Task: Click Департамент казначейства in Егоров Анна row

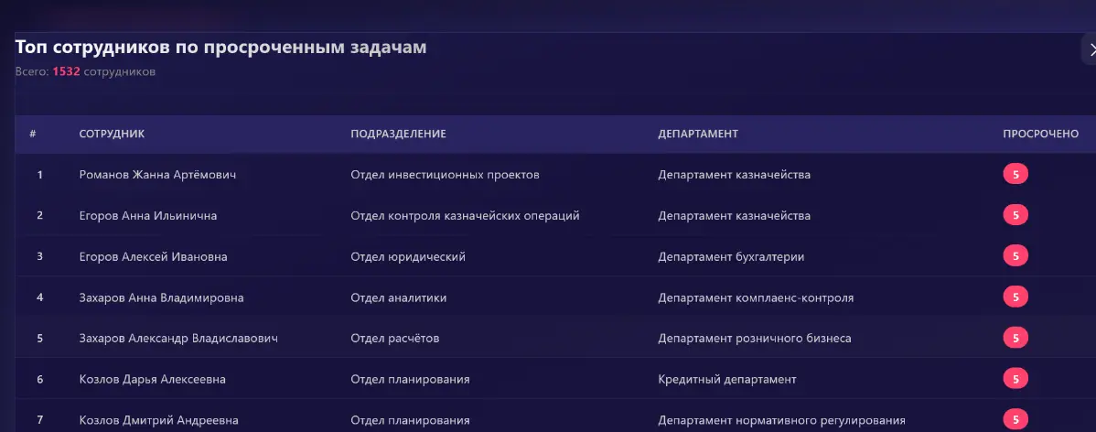Action: click(734, 216)
